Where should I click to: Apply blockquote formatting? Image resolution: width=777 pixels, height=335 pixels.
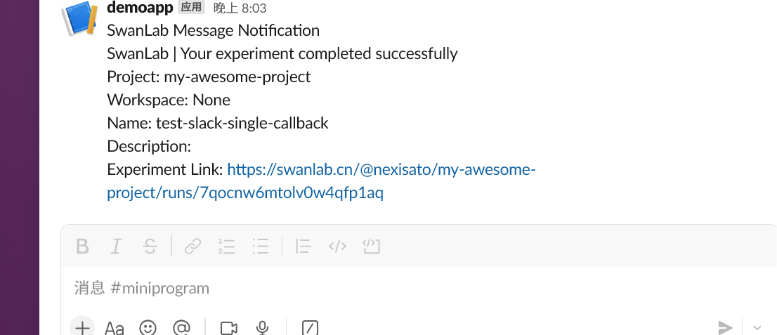pos(303,247)
